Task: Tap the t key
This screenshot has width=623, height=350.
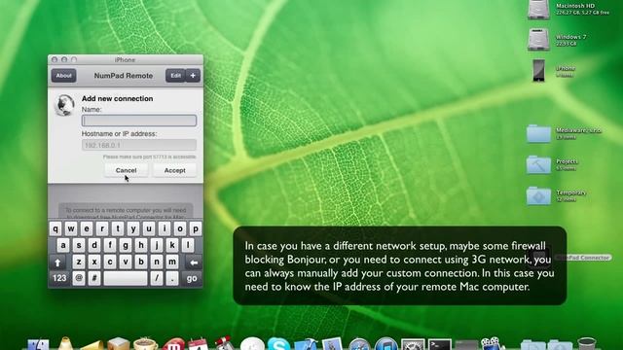Action: [118, 229]
